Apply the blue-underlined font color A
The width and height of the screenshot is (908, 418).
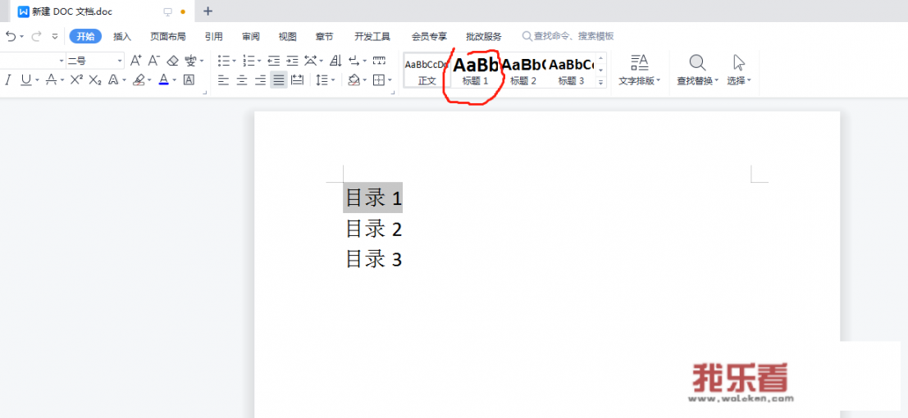click(164, 80)
